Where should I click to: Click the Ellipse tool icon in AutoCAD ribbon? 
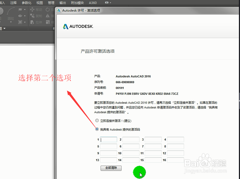click(x=20, y=16)
